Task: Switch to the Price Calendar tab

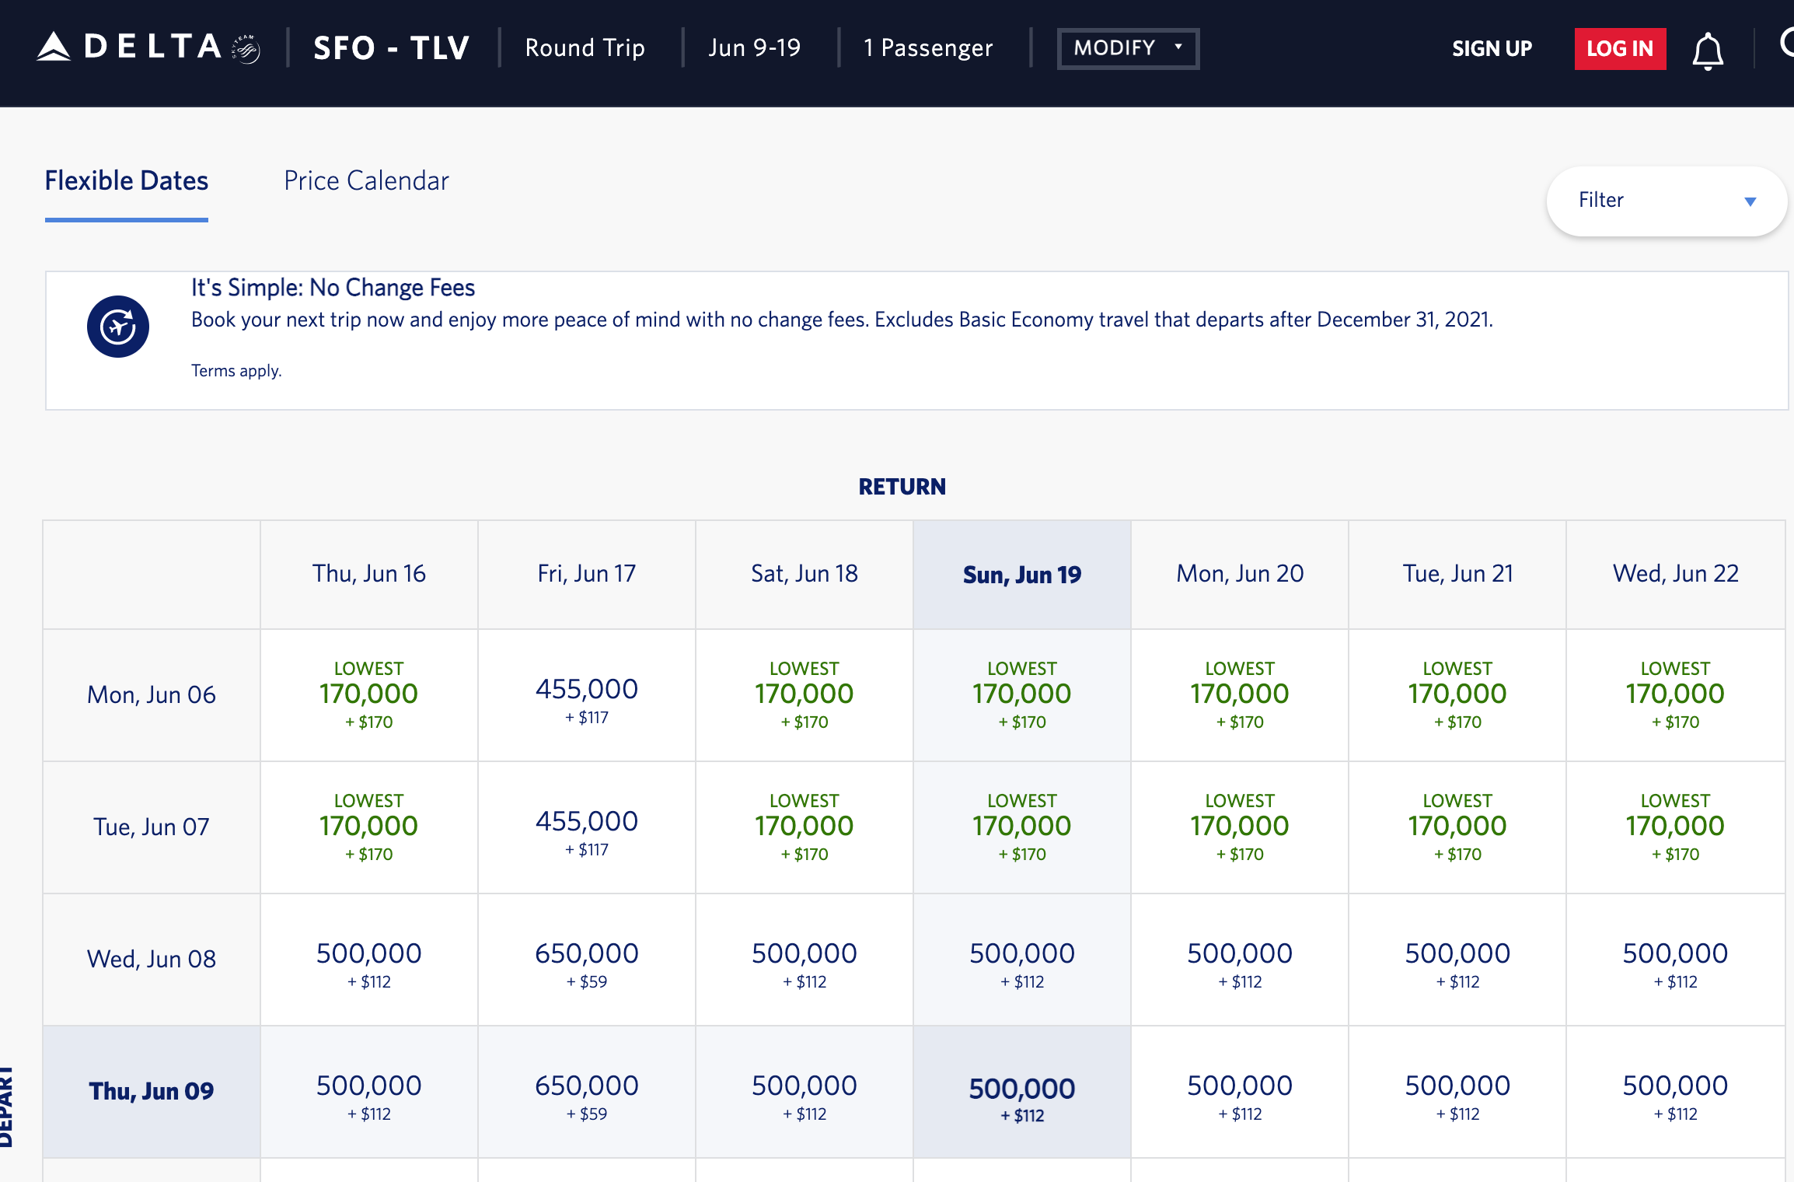Action: [366, 180]
